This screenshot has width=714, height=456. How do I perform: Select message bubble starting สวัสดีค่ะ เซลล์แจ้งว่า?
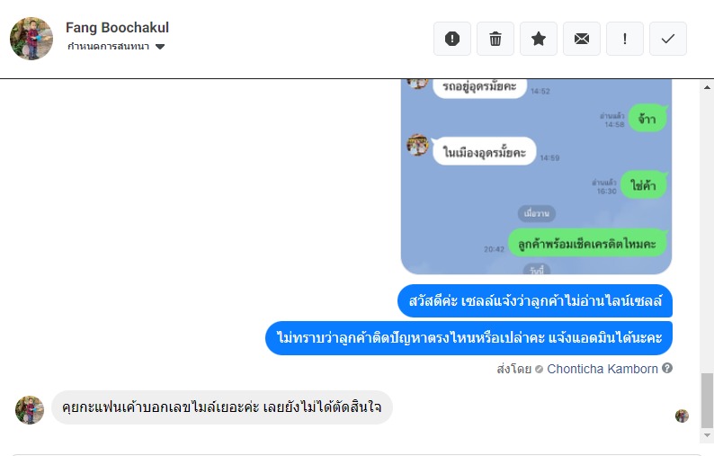535,301
